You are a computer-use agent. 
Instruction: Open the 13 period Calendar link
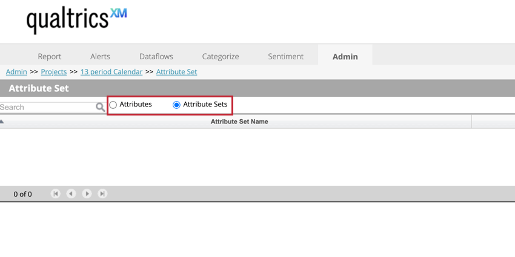pyautogui.click(x=111, y=71)
